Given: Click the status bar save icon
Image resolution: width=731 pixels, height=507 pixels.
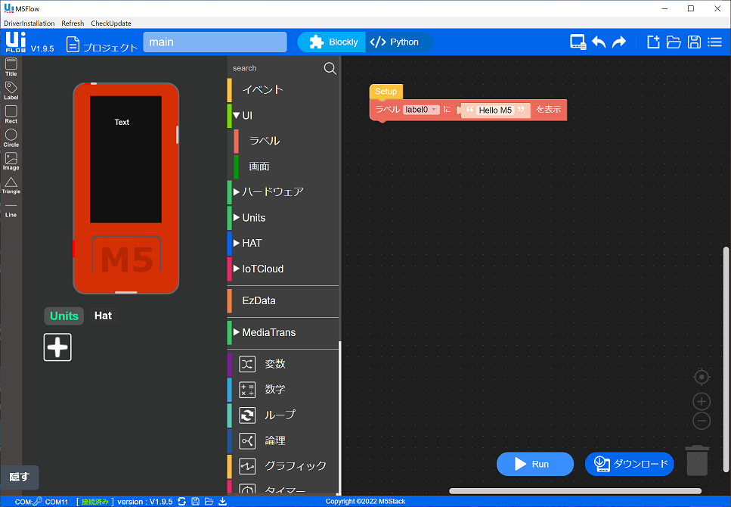Looking at the screenshot, I should (x=195, y=502).
